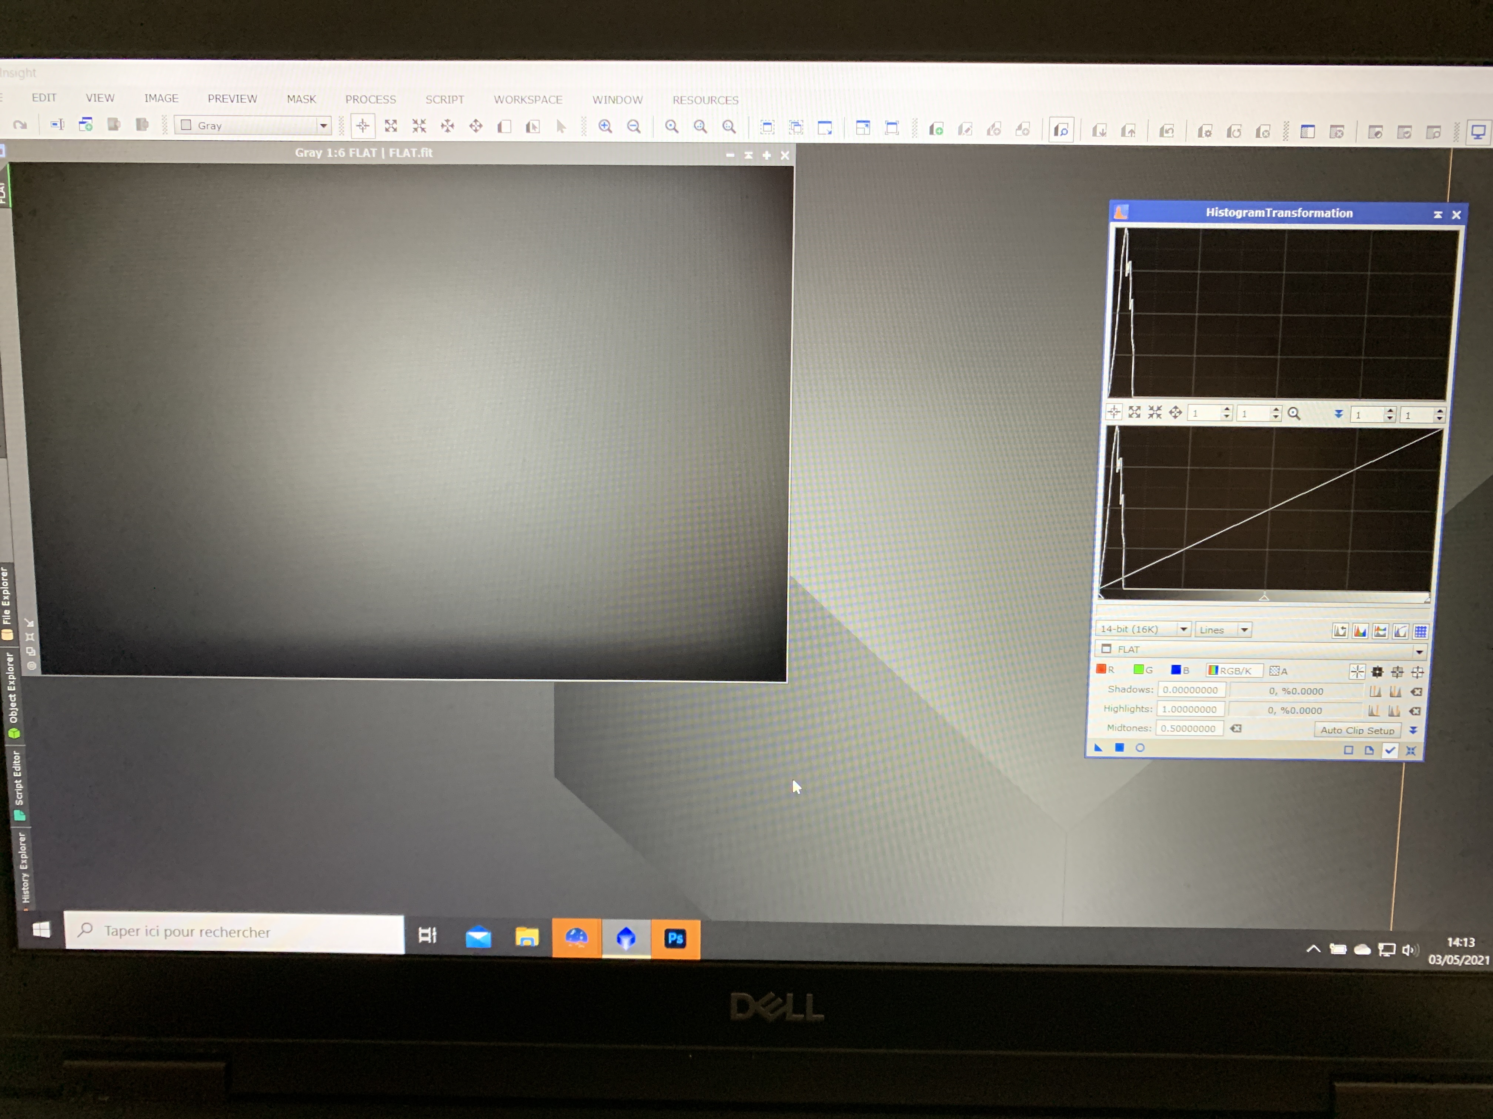
Task: Select the R red channel
Action: click(1105, 670)
